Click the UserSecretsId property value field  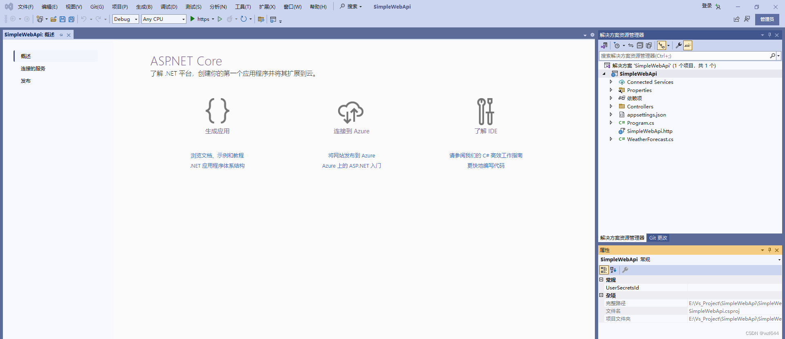[734, 288]
